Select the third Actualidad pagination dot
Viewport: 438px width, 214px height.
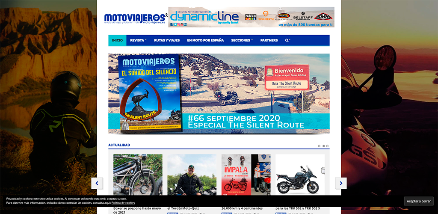(x=327, y=146)
